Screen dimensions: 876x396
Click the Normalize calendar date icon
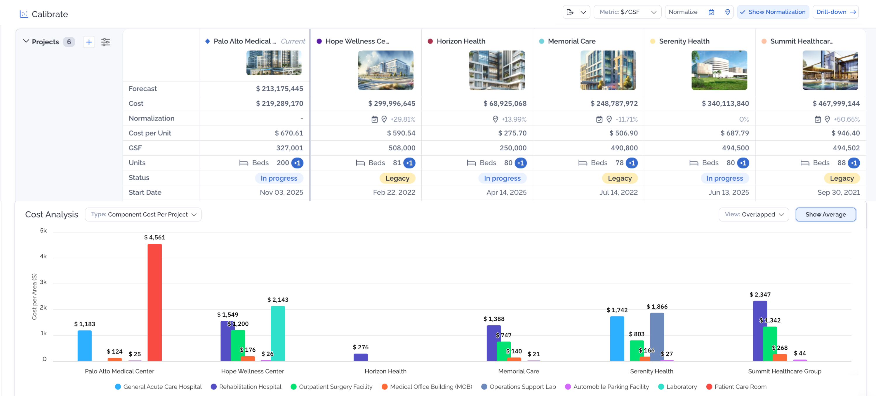711,12
